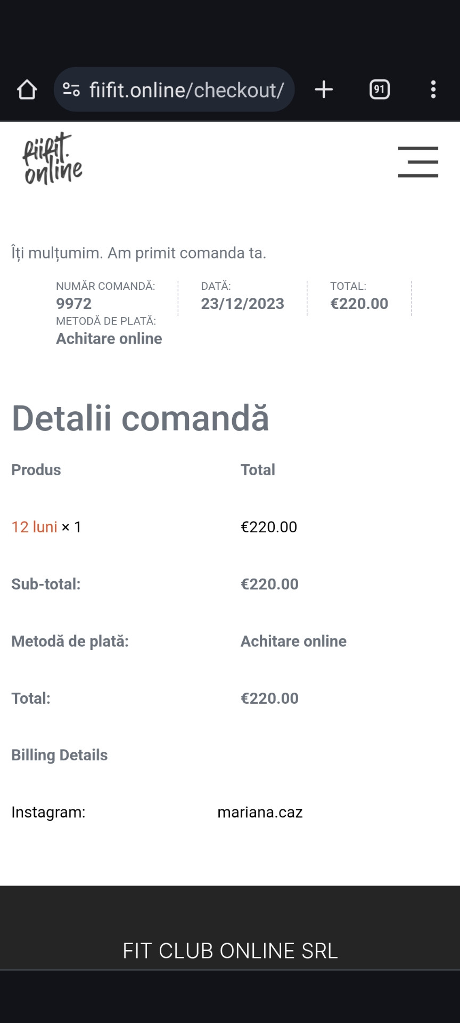Open the browser three-dot overflow menu
460x1023 pixels.
[x=433, y=90]
